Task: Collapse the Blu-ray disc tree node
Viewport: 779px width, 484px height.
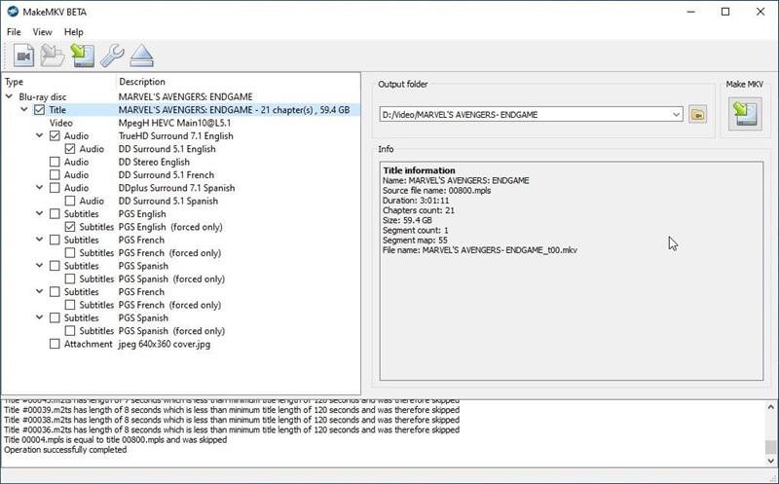Action: [9, 96]
